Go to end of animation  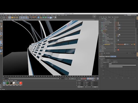[79, 79]
